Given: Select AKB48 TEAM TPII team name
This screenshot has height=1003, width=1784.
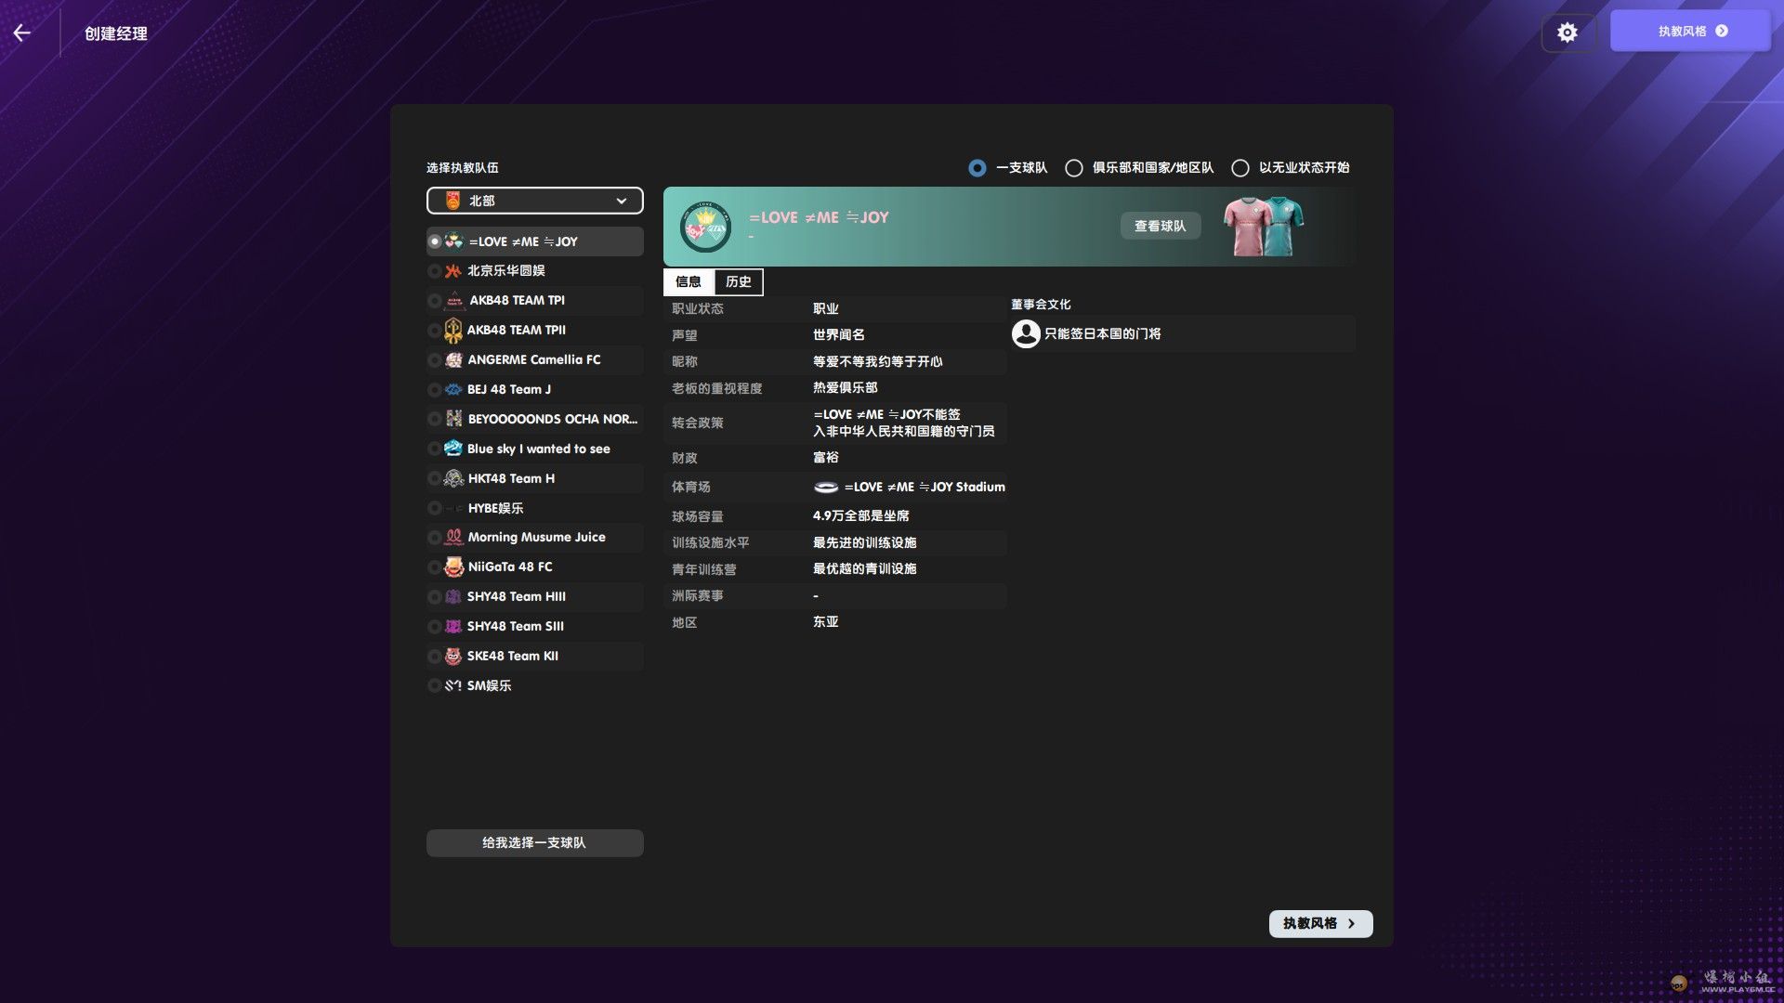Looking at the screenshot, I should 517,331.
